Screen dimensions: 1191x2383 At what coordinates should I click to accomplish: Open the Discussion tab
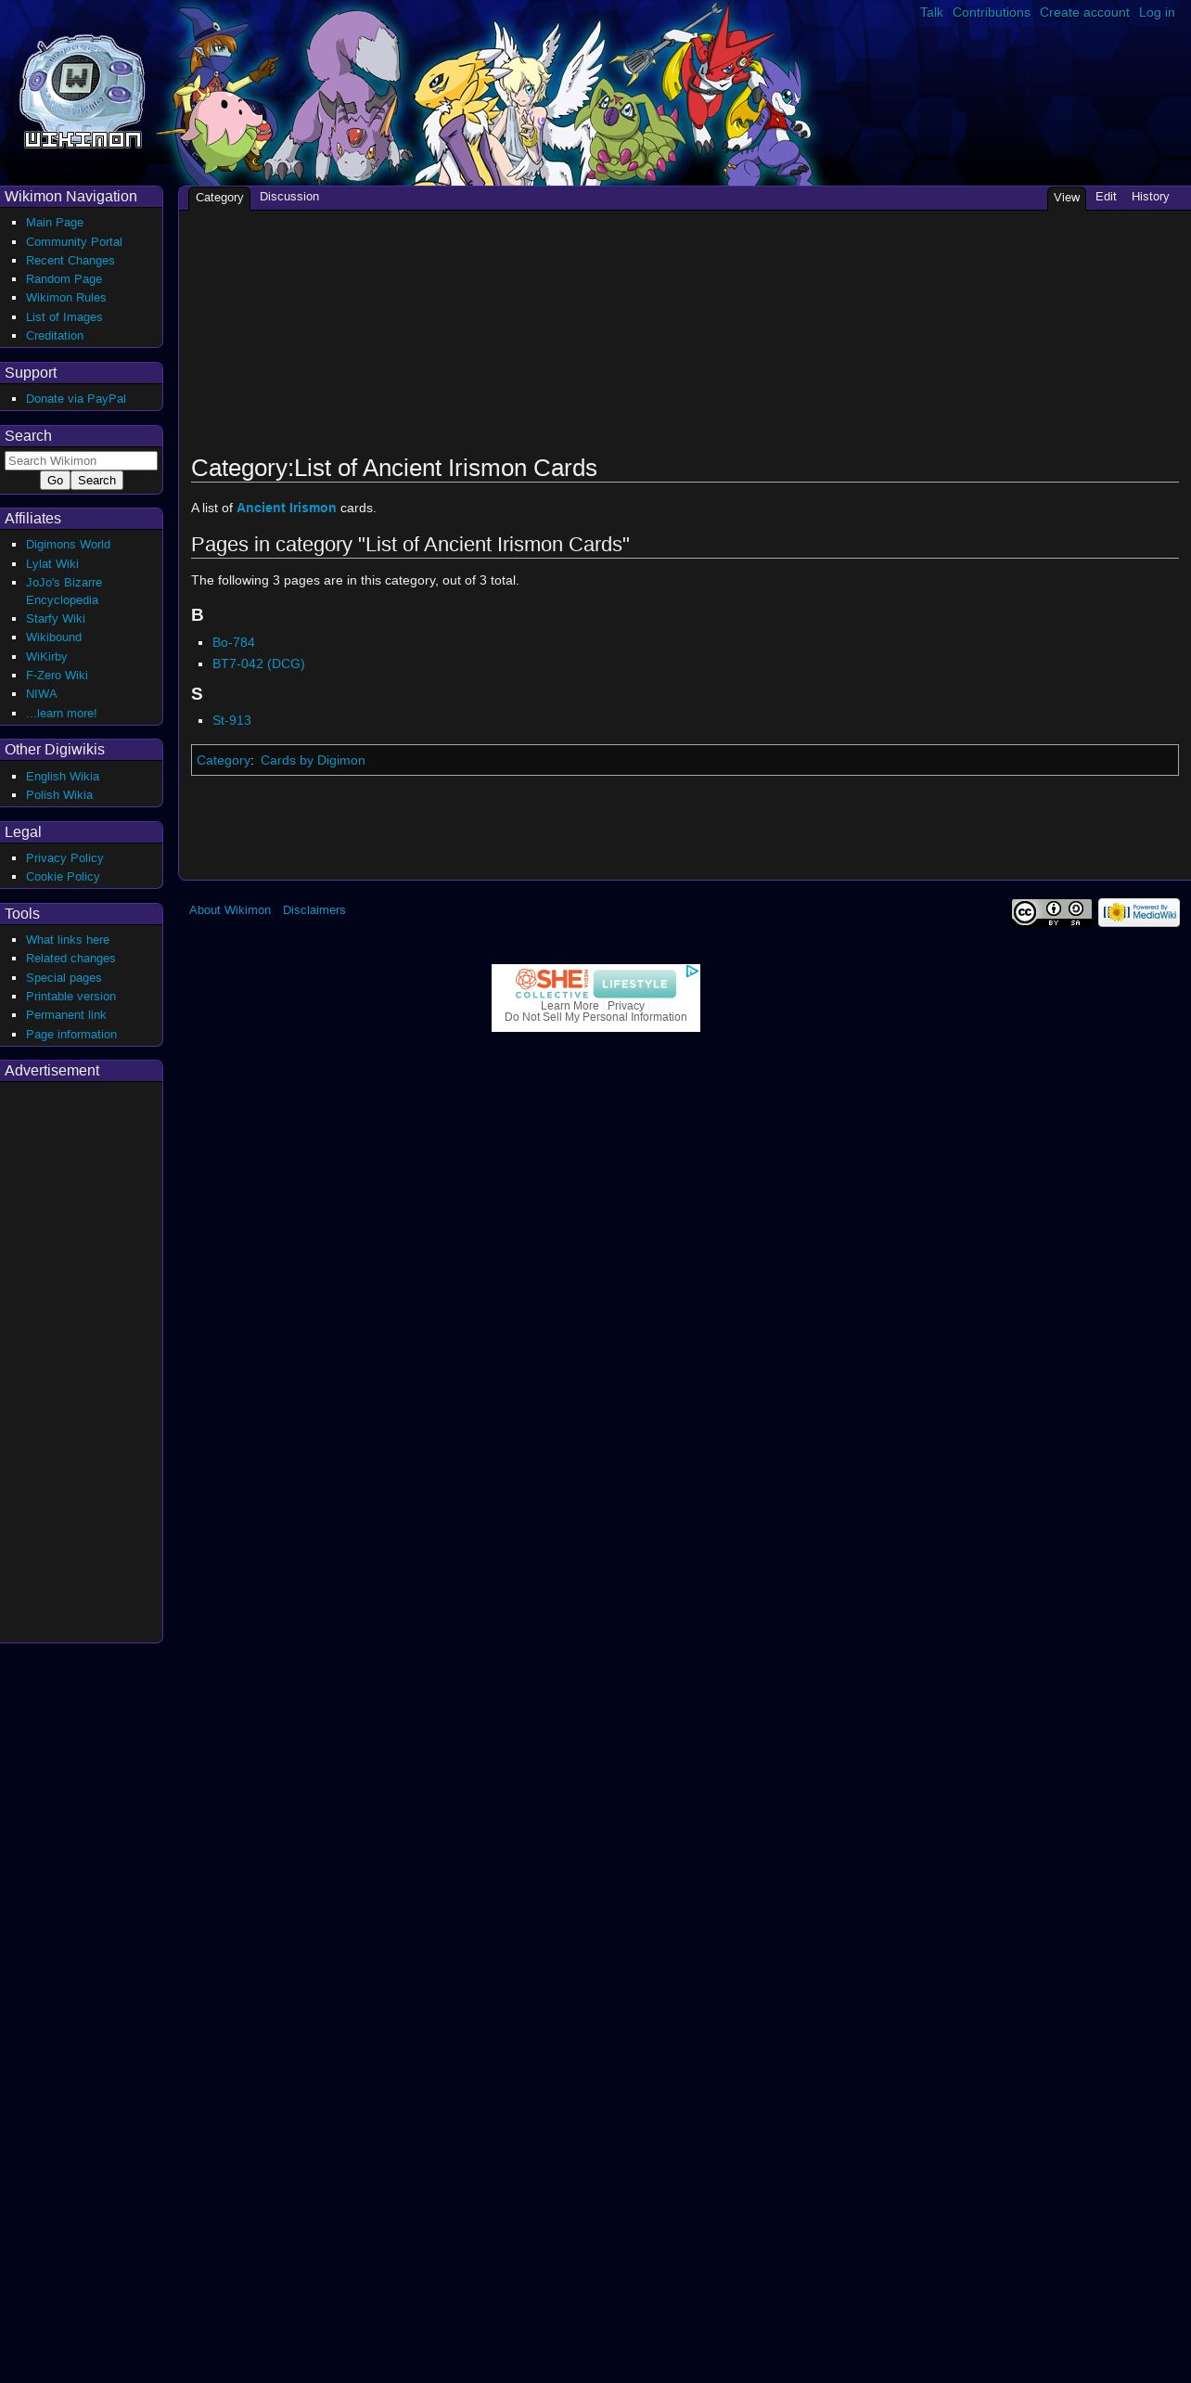pos(289,197)
